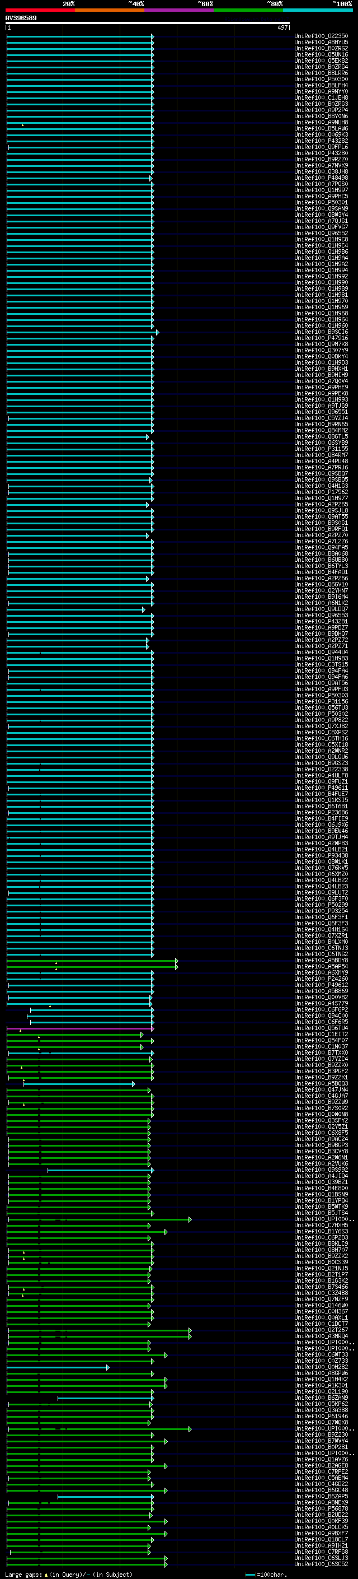Click the orange ~40% identity legend segment
Screen dimensions: 358x1579
click(110, 10)
